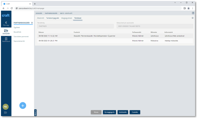Click the Új partner function cell

[94, 36]
